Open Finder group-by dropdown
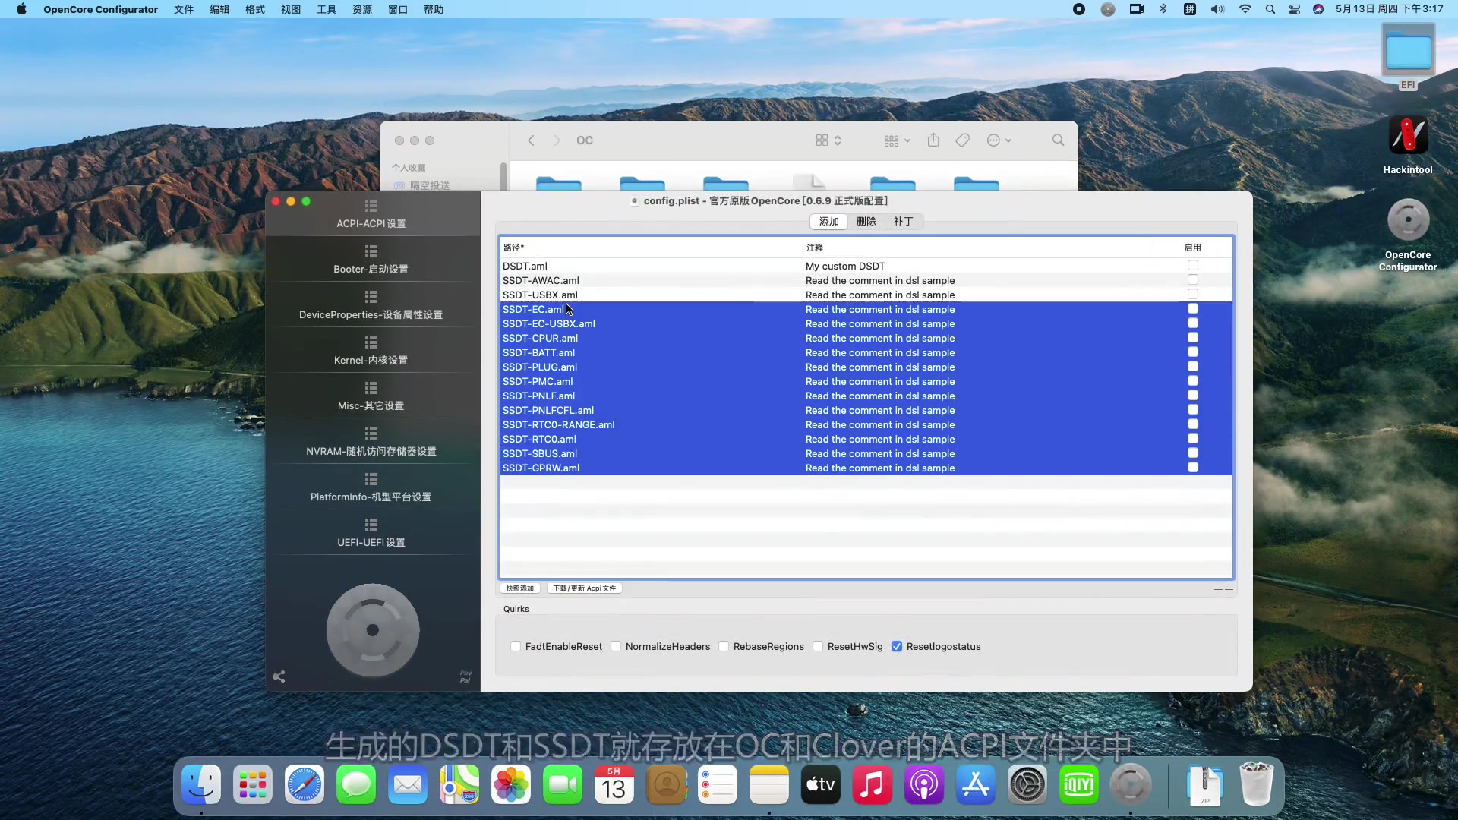Viewport: 1458px width, 820px height. point(897,140)
